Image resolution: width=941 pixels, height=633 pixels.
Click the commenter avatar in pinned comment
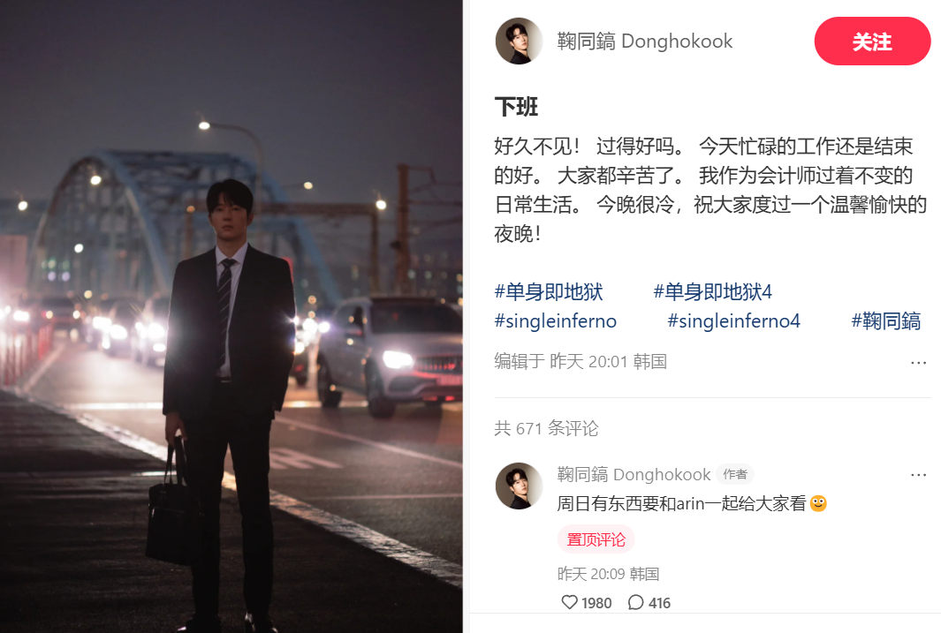click(519, 486)
